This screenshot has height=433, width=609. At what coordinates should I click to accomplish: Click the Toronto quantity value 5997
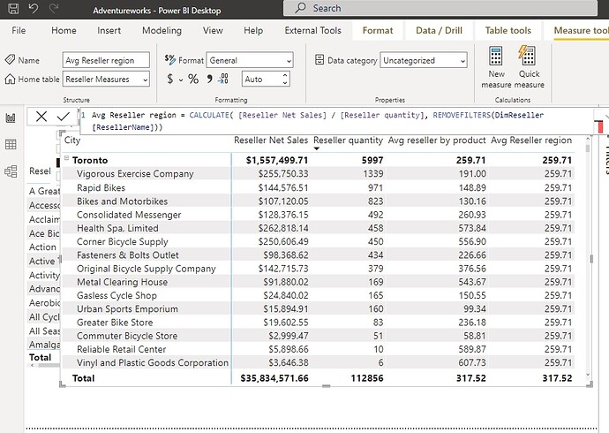click(372, 160)
